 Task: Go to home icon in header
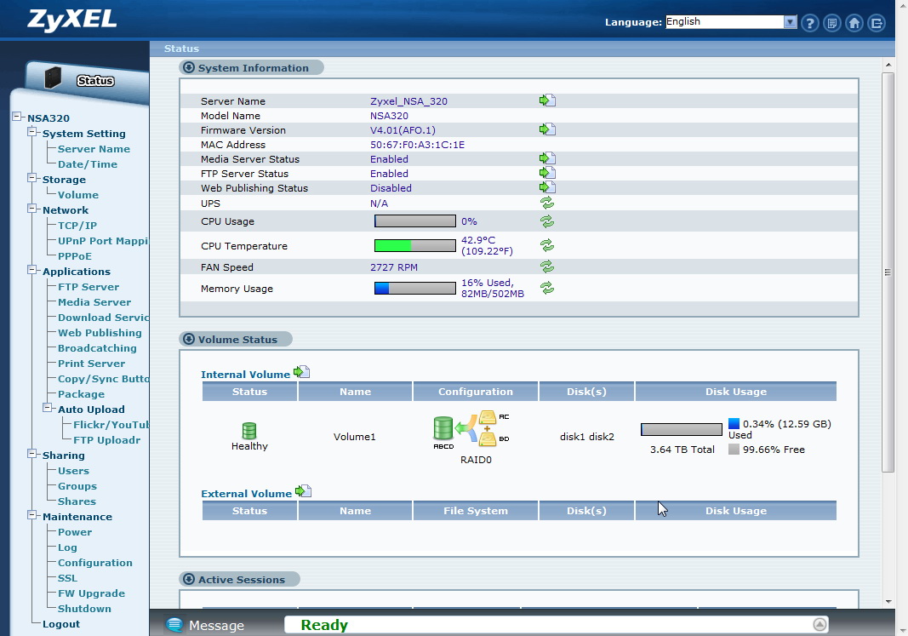click(854, 23)
